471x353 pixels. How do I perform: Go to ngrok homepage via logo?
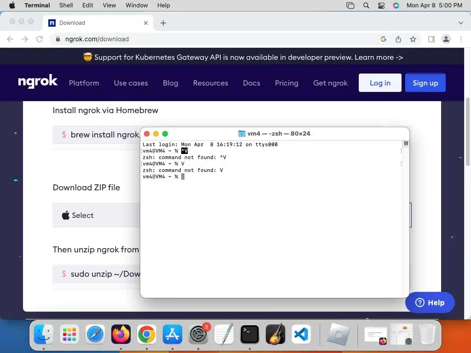coord(38,81)
